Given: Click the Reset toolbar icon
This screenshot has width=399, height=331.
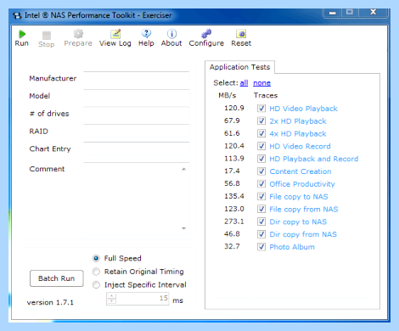Looking at the screenshot, I should [x=241, y=34].
